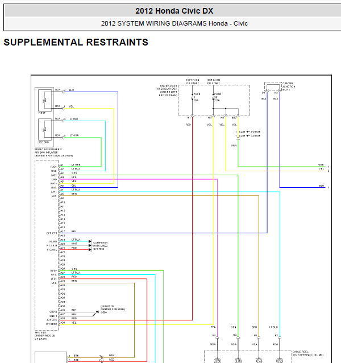Click the 'GRN' label at right edge reference 1
The image size is (341, 363).
click(x=321, y=165)
